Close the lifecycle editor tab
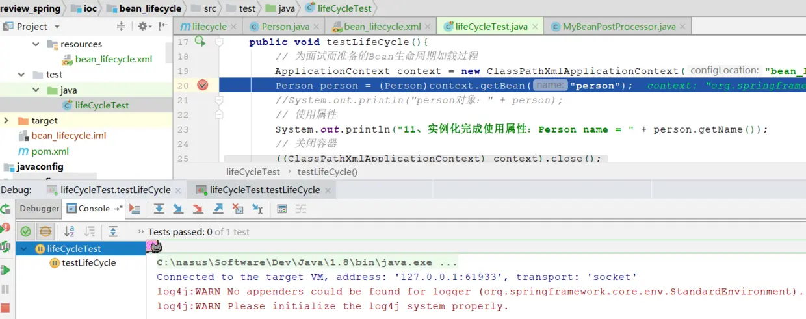This screenshot has width=806, height=319. (235, 27)
